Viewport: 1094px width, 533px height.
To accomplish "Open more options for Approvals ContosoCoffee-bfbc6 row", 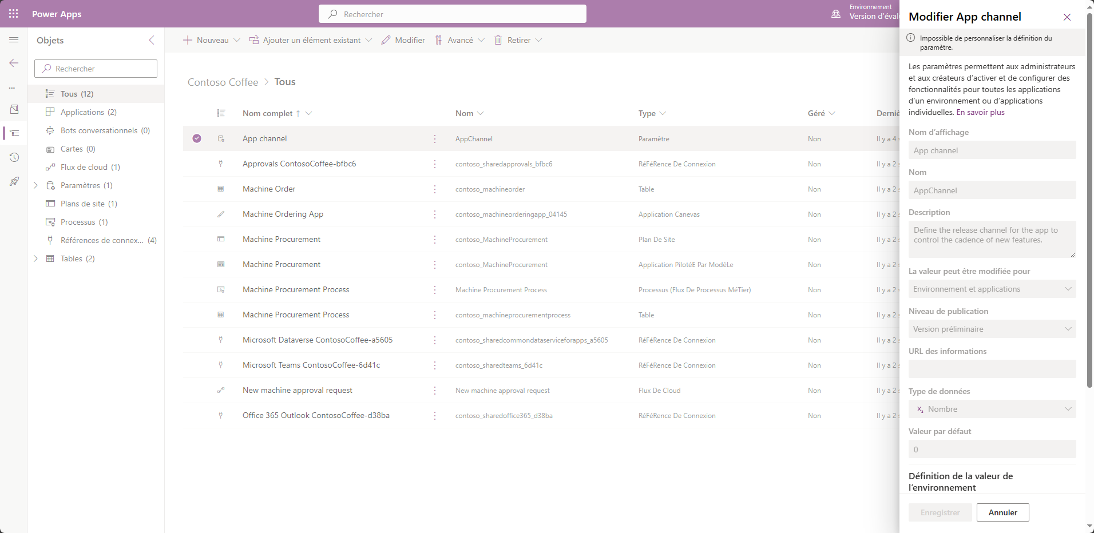I will tap(435, 164).
